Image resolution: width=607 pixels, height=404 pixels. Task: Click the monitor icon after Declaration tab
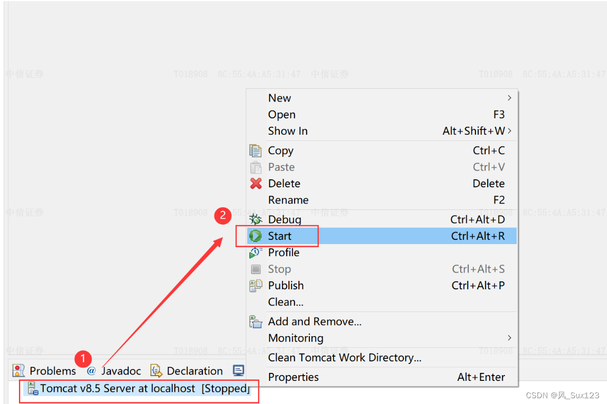tap(238, 370)
